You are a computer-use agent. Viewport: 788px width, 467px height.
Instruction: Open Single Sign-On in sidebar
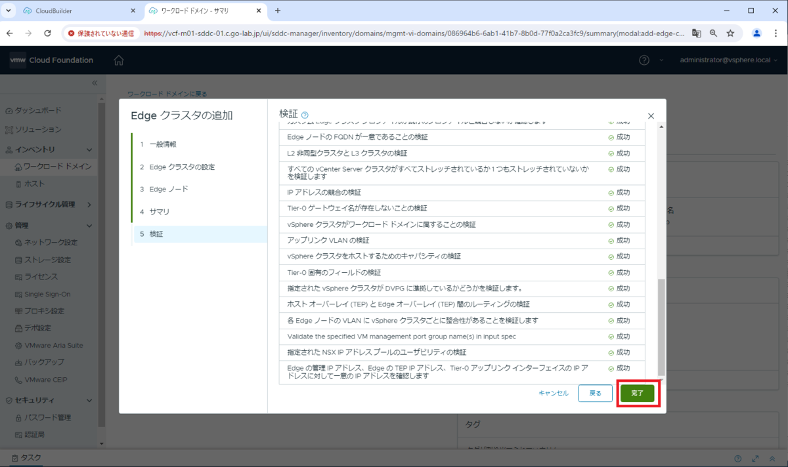(49, 294)
